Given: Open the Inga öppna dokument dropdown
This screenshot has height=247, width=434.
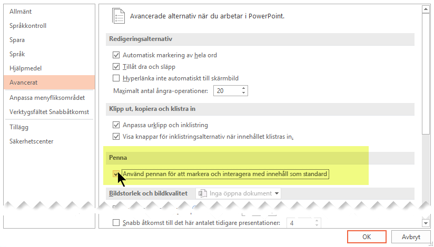Looking at the screenshot, I should click(238, 193).
